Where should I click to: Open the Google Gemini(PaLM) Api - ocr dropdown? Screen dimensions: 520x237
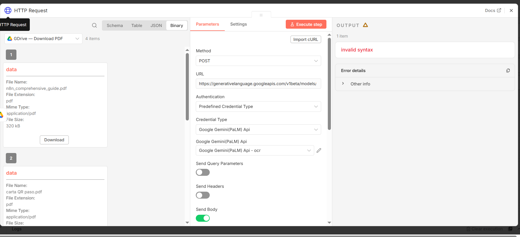coord(255,150)
